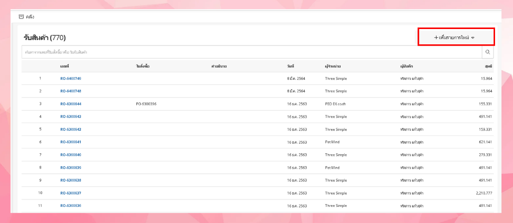Focus the order number search field
The width and height of the screenshot is (513, 223).
click(249, 52)
